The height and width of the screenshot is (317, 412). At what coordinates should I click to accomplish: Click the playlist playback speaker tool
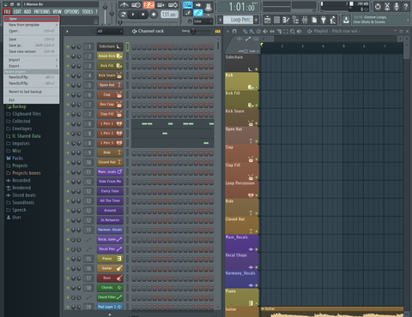click(x=300, y=31)
